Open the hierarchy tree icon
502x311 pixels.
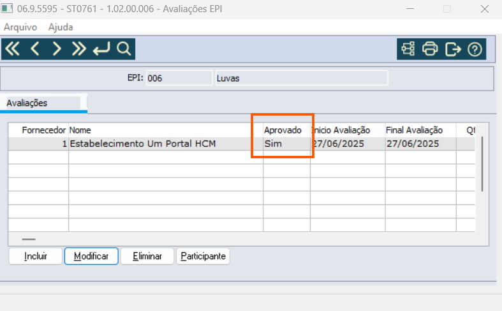point(408,49)
